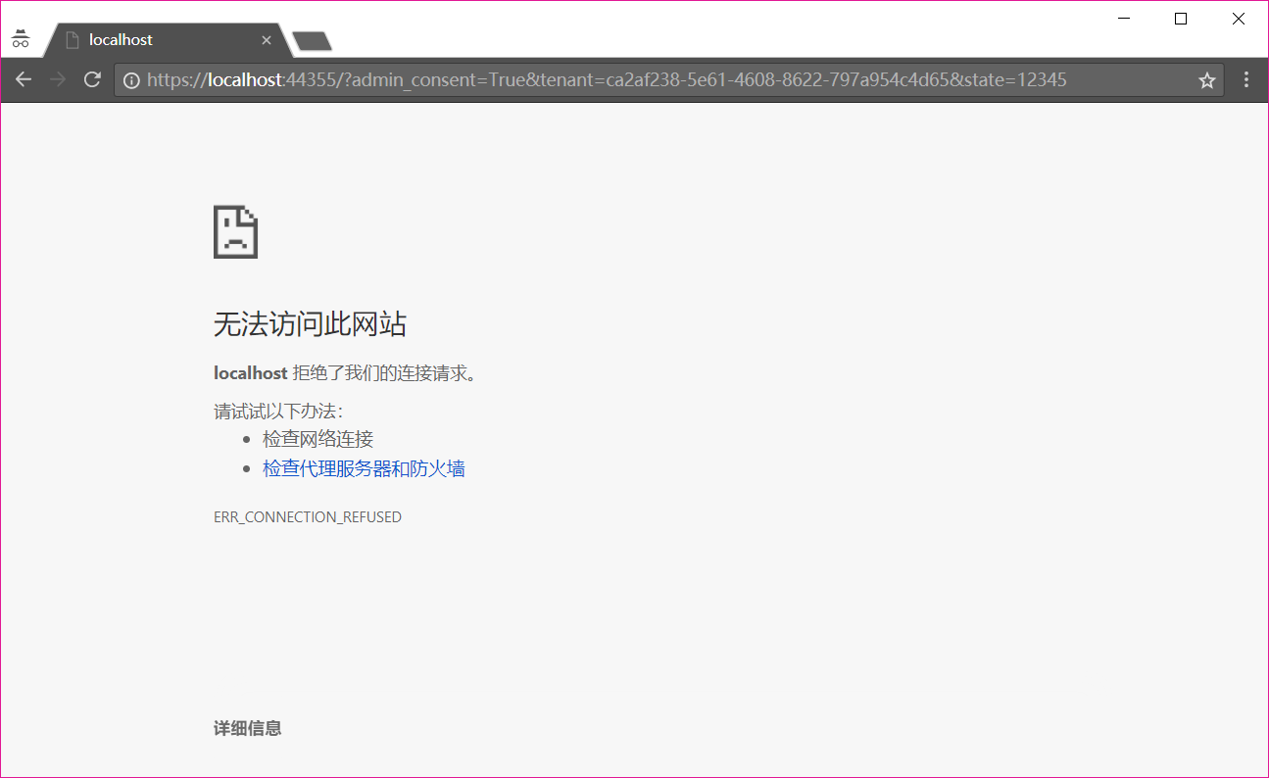
Task: Click inside the address bar URL field
Action: (x=588, y=79)
